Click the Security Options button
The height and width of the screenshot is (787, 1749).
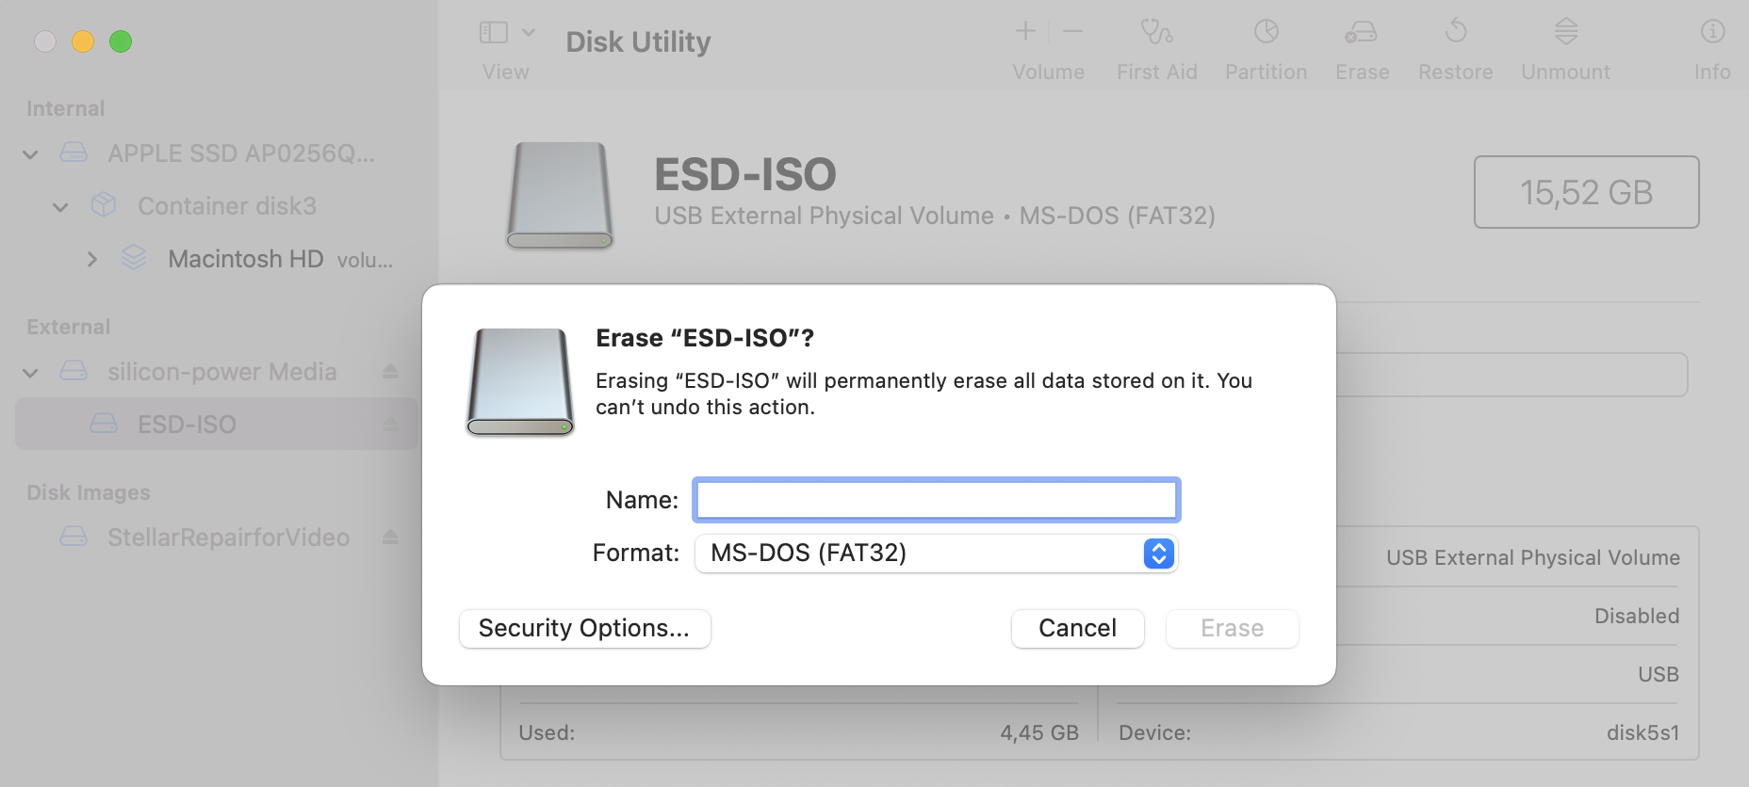click(584, 628)
